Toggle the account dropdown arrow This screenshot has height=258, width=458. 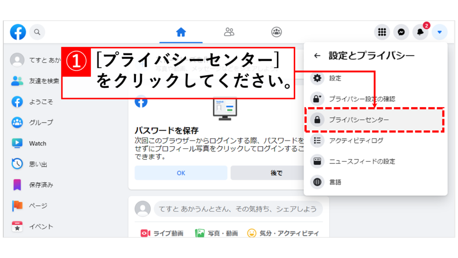(x=440, y=32)
